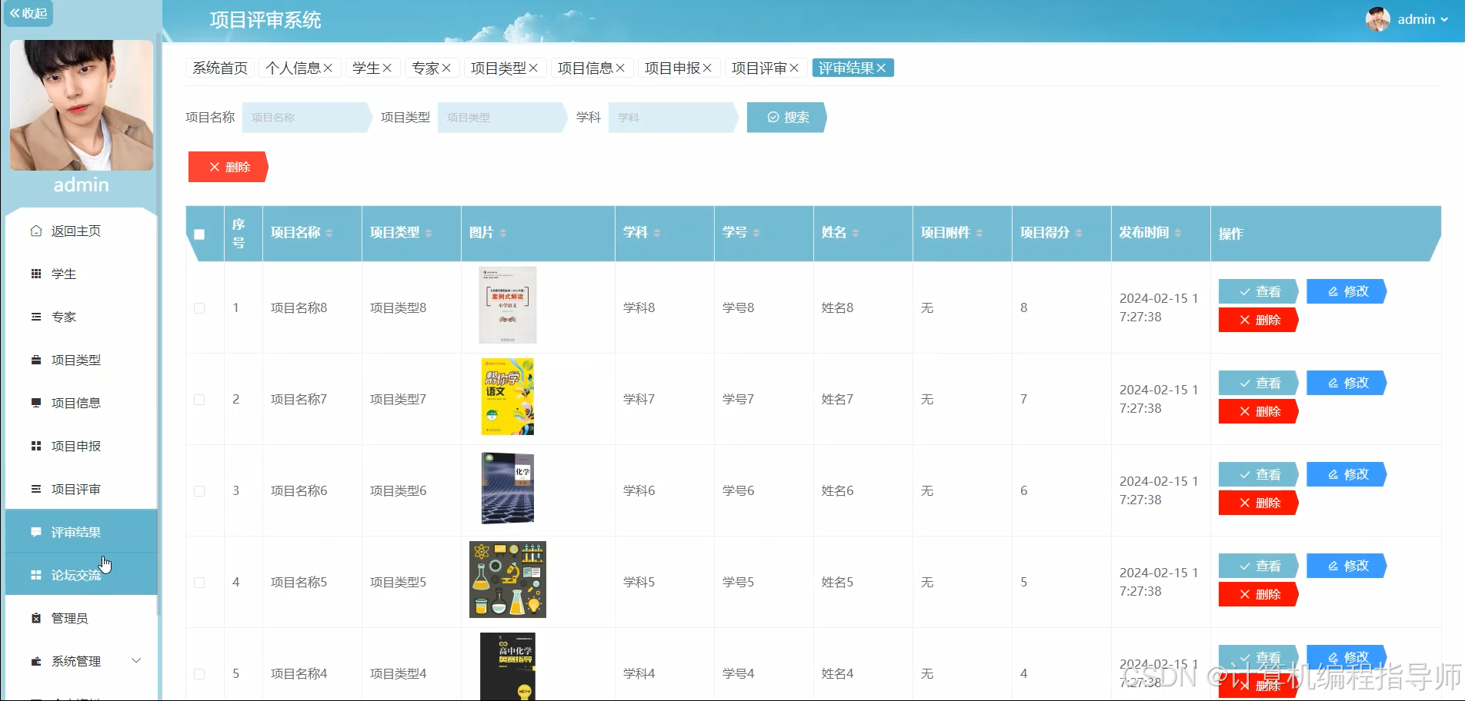Open the 项目名称6 chemistry book thumbnail
Screen dimensions: 1465x701
coord(508,488)
